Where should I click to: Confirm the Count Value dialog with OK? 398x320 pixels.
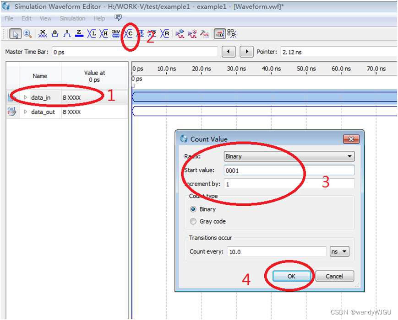click(292, 276)
